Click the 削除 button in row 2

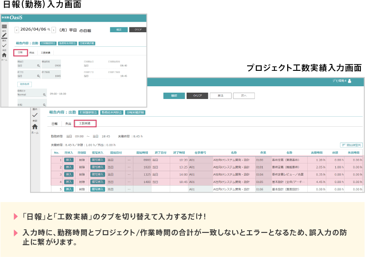point(82,167)
